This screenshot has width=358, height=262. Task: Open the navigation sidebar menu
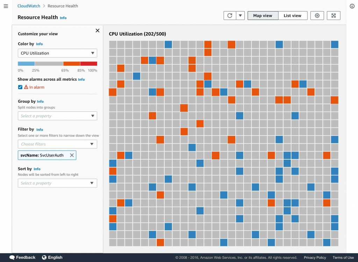point(6,6)
